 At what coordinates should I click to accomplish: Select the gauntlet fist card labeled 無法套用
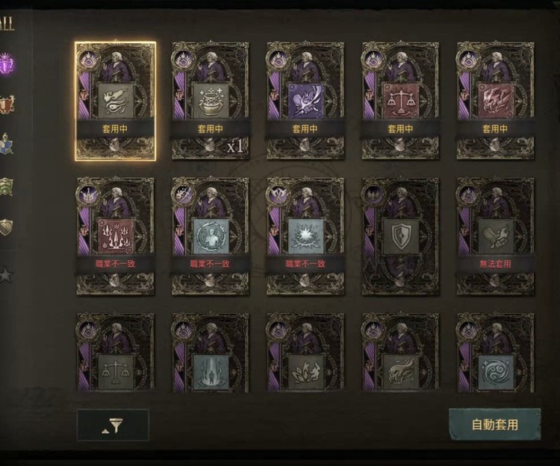[x=495, y=237]
